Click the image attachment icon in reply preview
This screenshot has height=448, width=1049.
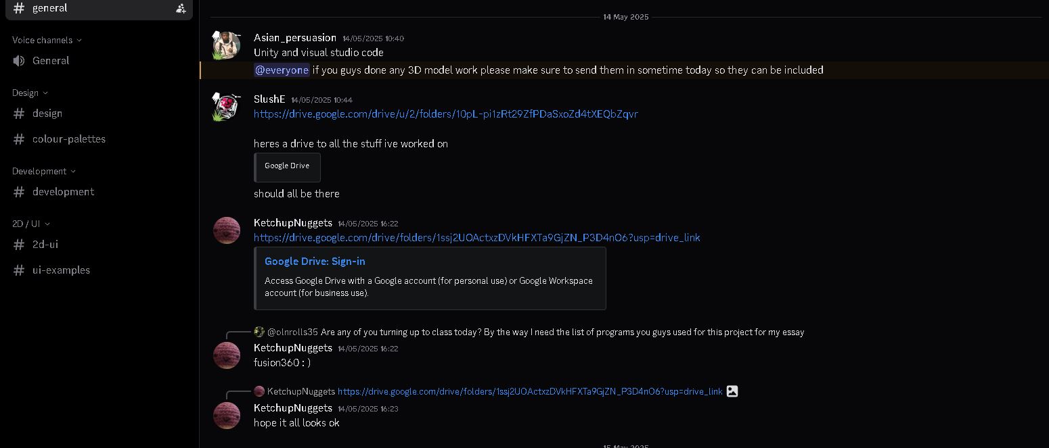pos(732,391)
